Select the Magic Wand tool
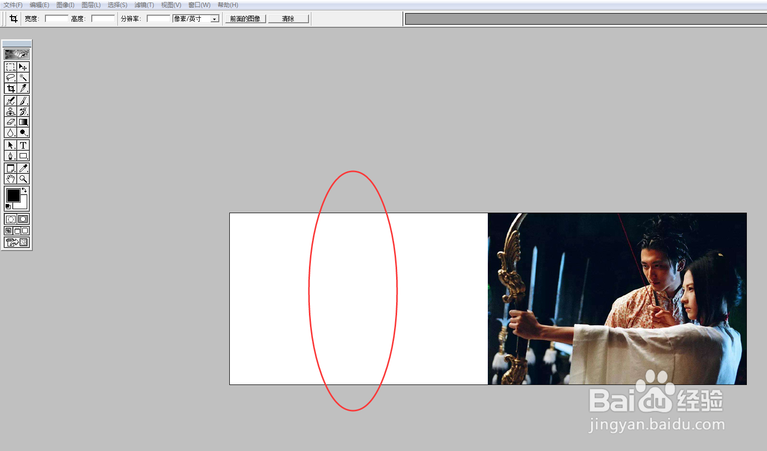This screenshot has width=767, height=451. pos(23,78)
